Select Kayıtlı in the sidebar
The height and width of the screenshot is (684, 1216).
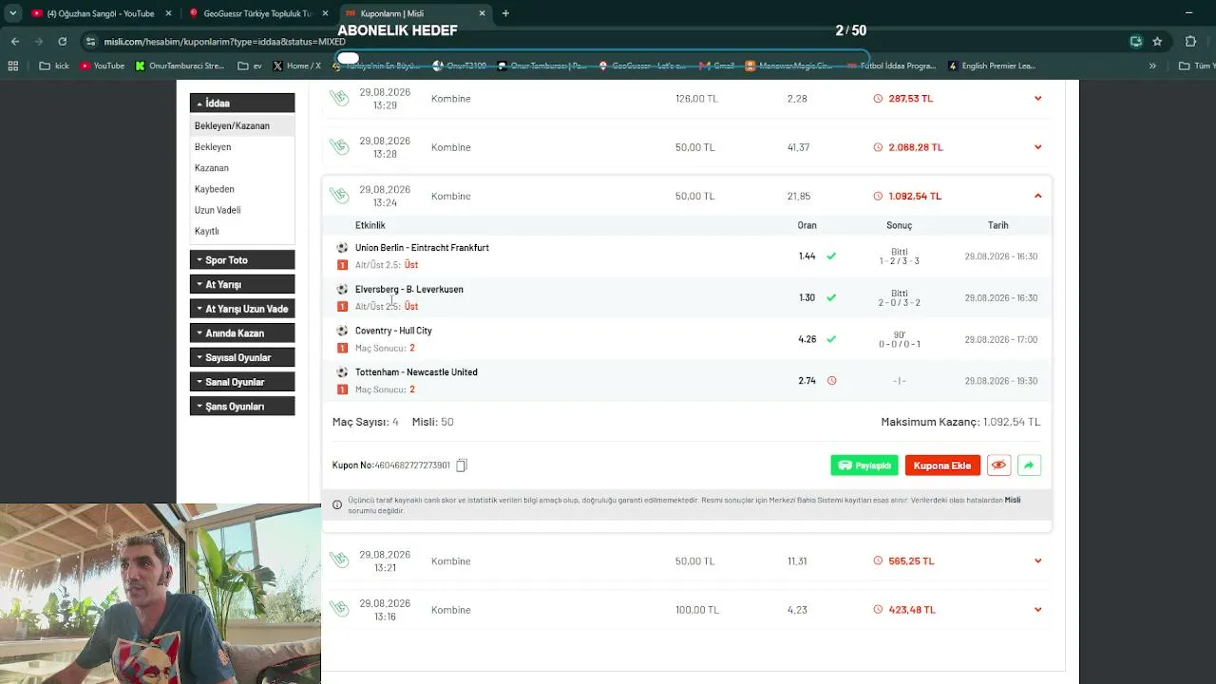[207, 231]
